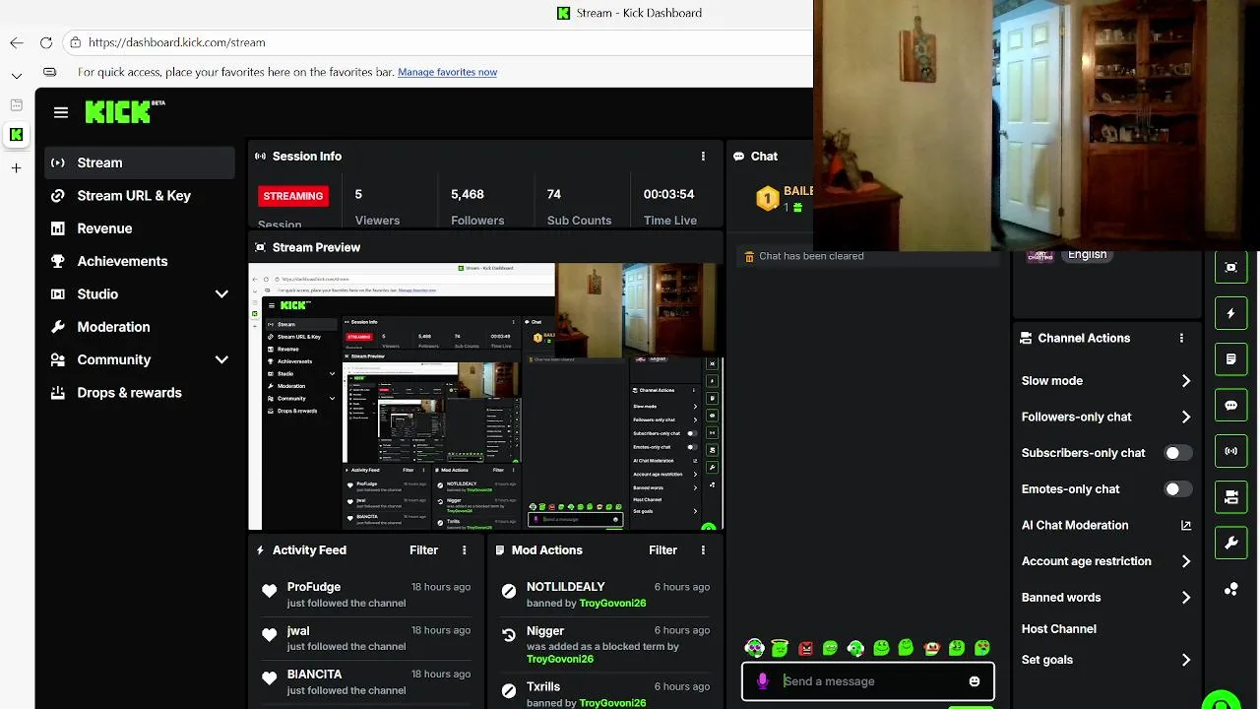Select Stream in the left navigation
Screen dimensions: 1260x709
[140, 162]
